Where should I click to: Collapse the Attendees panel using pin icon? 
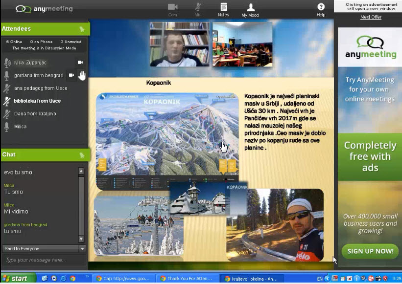(x=82, y=29)
